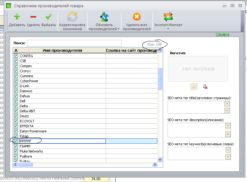This screenshot has height=182, width=247.
Task: Uncheck the CONTEG checkbox
Action: 16,56
